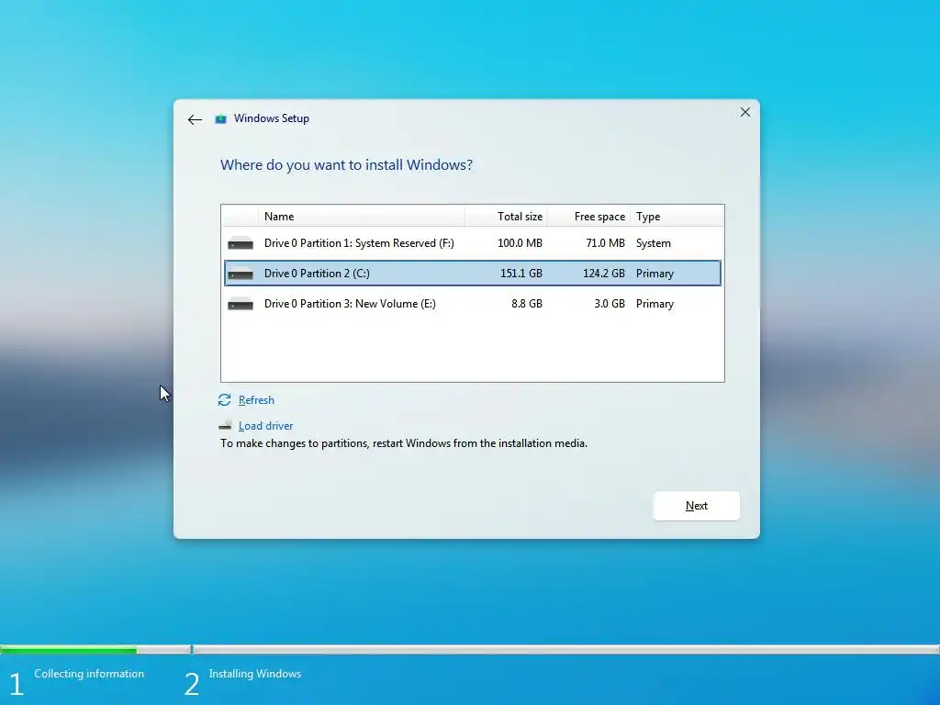Sort by the Type column header
Image resolution: width=940 pixels, height=705 pixels.
(x=677, y=217)
